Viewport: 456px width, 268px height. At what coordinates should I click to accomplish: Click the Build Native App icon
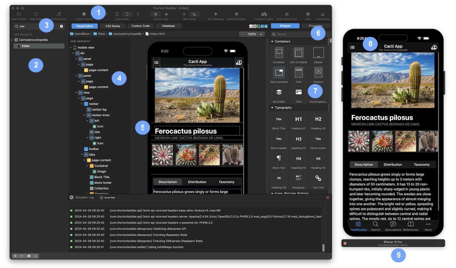point(287,14)
